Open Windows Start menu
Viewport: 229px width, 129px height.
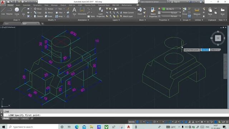(x=4, y=127)
